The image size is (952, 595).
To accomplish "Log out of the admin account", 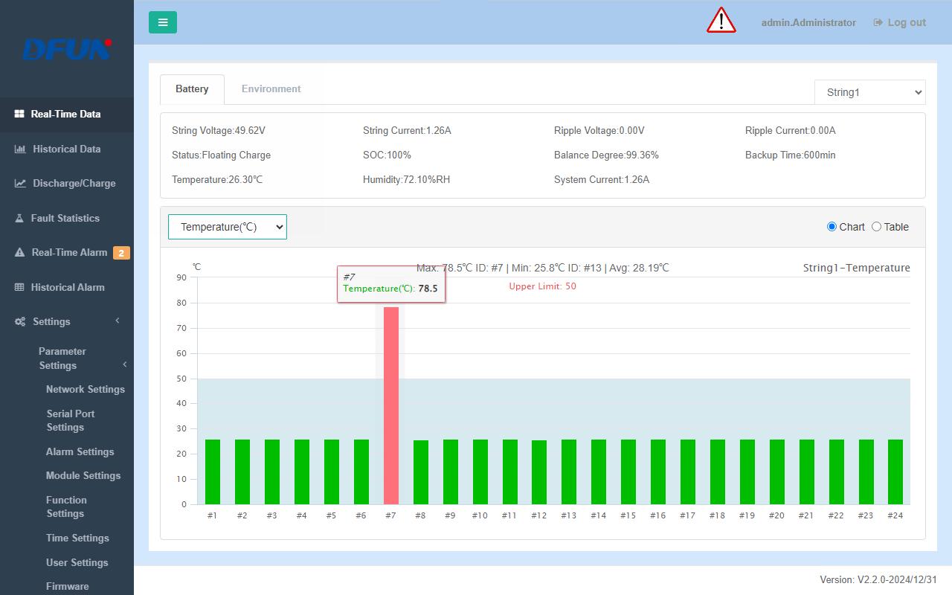I will tap(899, 23).
